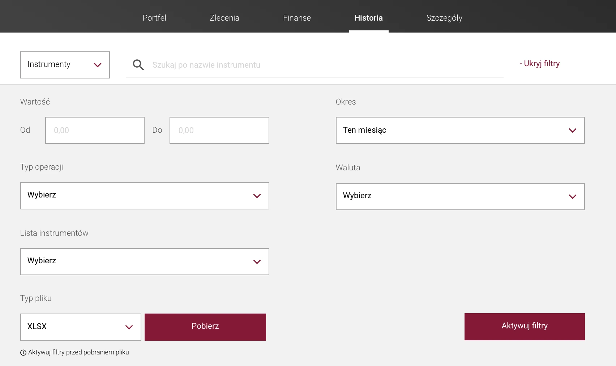Click the magnifying glass search icon
This screenshot has width=616, height=366.
(x=138, y=65)
